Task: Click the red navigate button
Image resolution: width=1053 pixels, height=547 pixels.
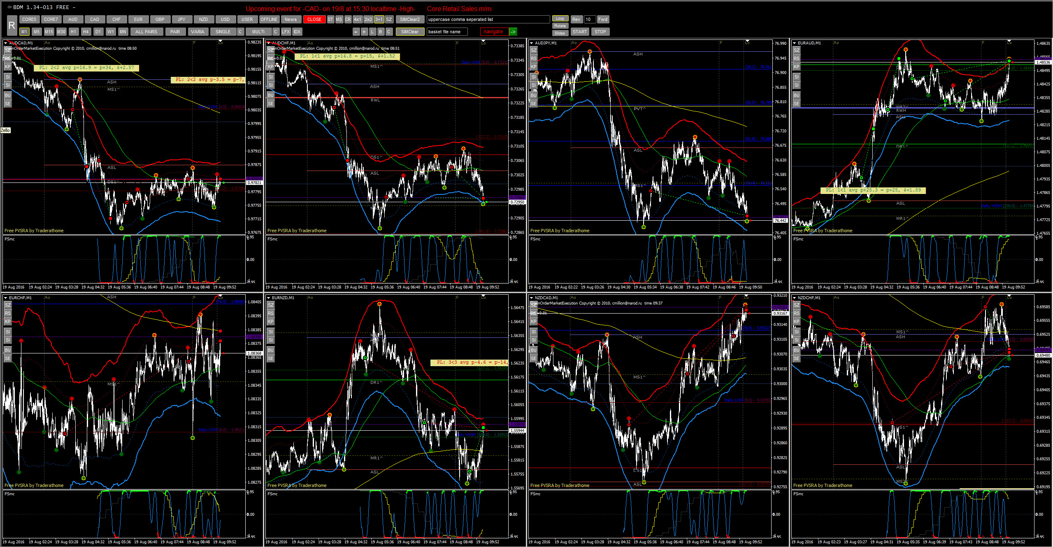Action: coord(494,32)
